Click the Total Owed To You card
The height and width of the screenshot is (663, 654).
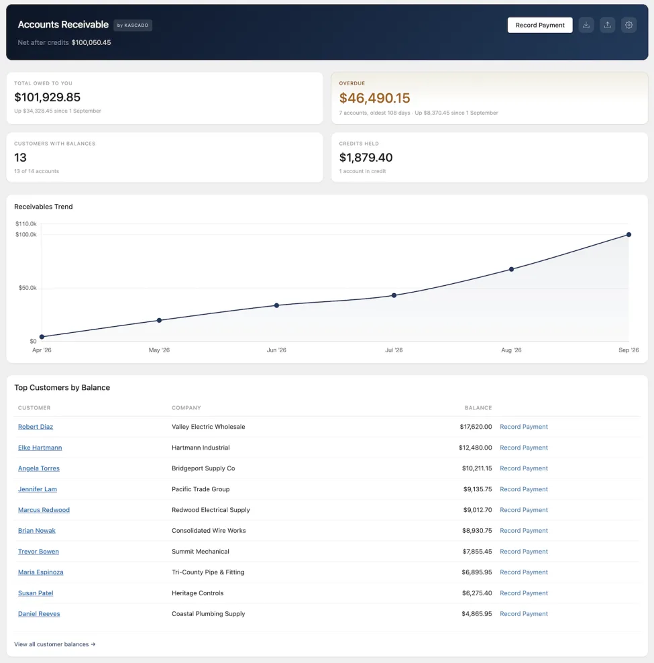164,98
